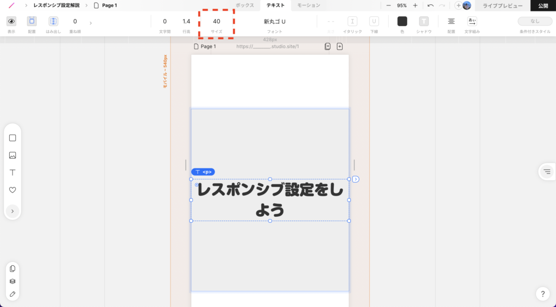Open the text 配置 alignment icon
The height and width of the screenshot is (307, 556).
pos(451,21)
